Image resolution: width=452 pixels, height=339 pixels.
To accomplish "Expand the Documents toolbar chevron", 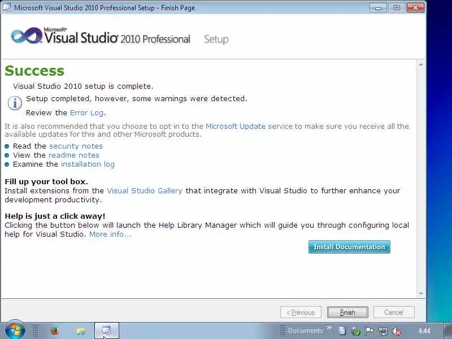I will click(x=329, y=328).
